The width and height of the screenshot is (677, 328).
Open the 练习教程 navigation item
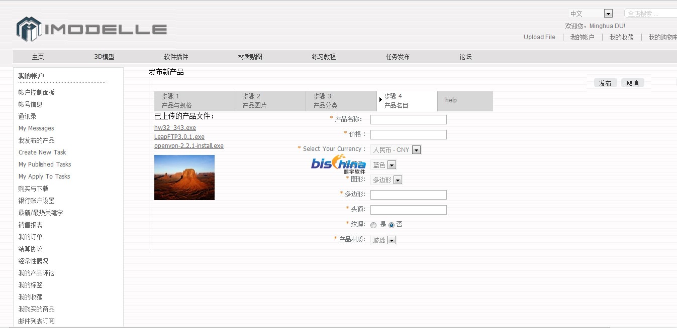tap(324, 57)
